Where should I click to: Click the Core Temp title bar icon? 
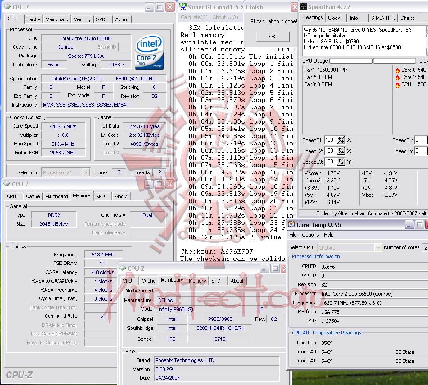coord(291,224)
